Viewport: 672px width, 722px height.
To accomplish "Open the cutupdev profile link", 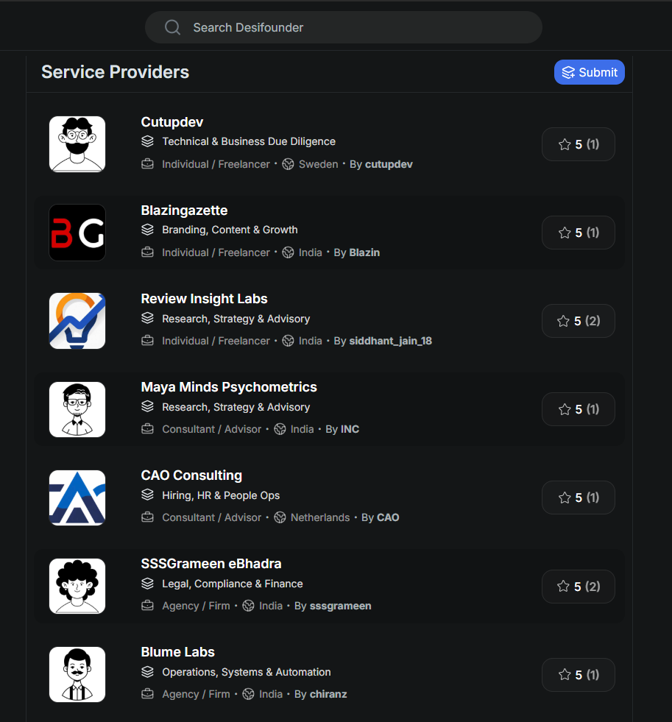I will (x=389, y=164).
